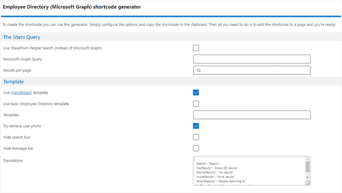Enable Use SharePoint People Search checkbox
342x193 pixels.
click(x=196, y=48)
